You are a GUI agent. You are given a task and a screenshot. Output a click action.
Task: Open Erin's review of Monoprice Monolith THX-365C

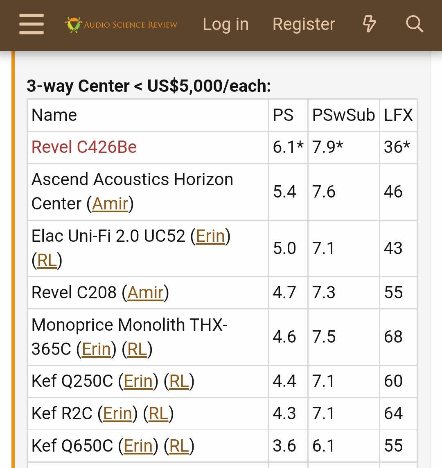coord(96,349)
